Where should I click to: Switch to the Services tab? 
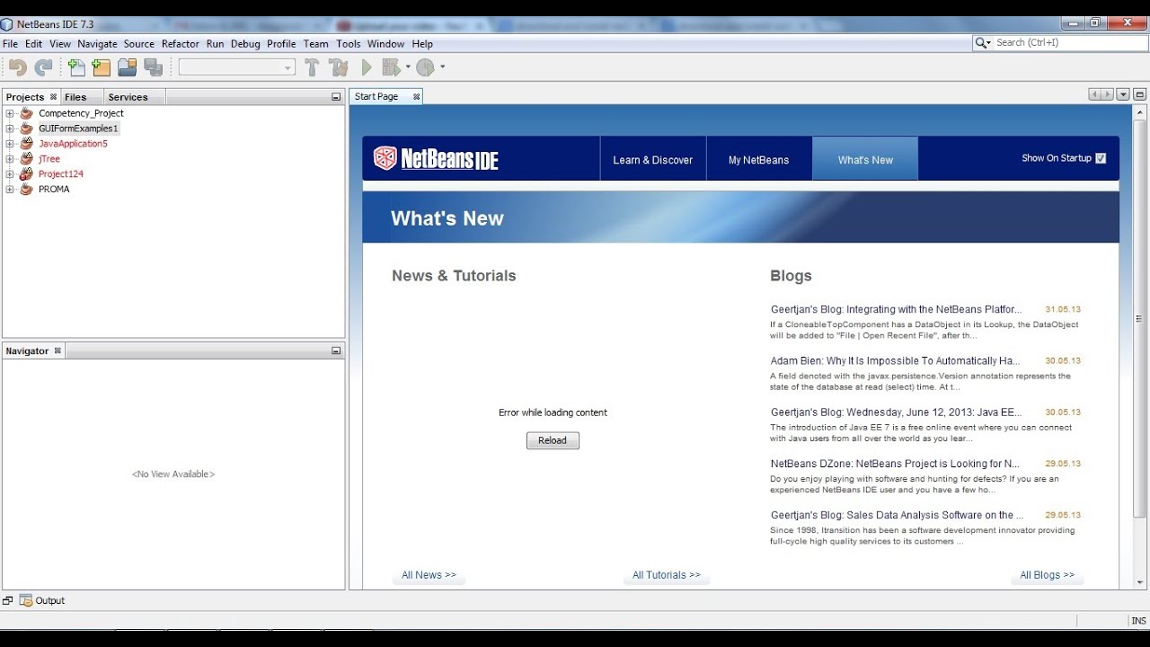pos(128,97)
